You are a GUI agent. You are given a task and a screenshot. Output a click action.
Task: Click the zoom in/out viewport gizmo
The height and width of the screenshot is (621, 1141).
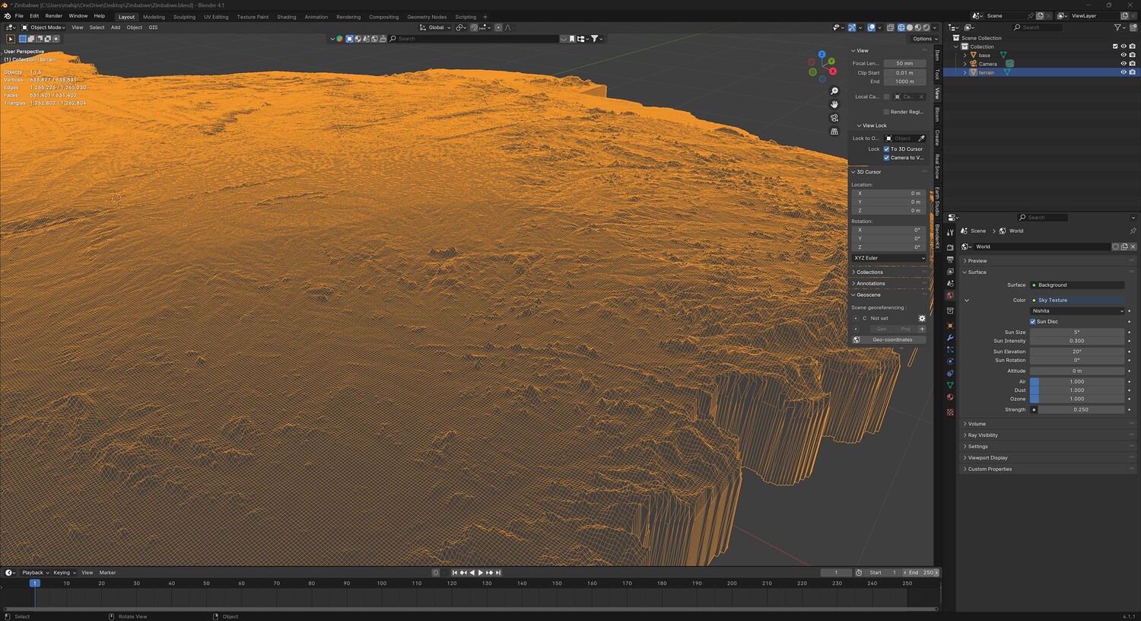tap(834, 91)
